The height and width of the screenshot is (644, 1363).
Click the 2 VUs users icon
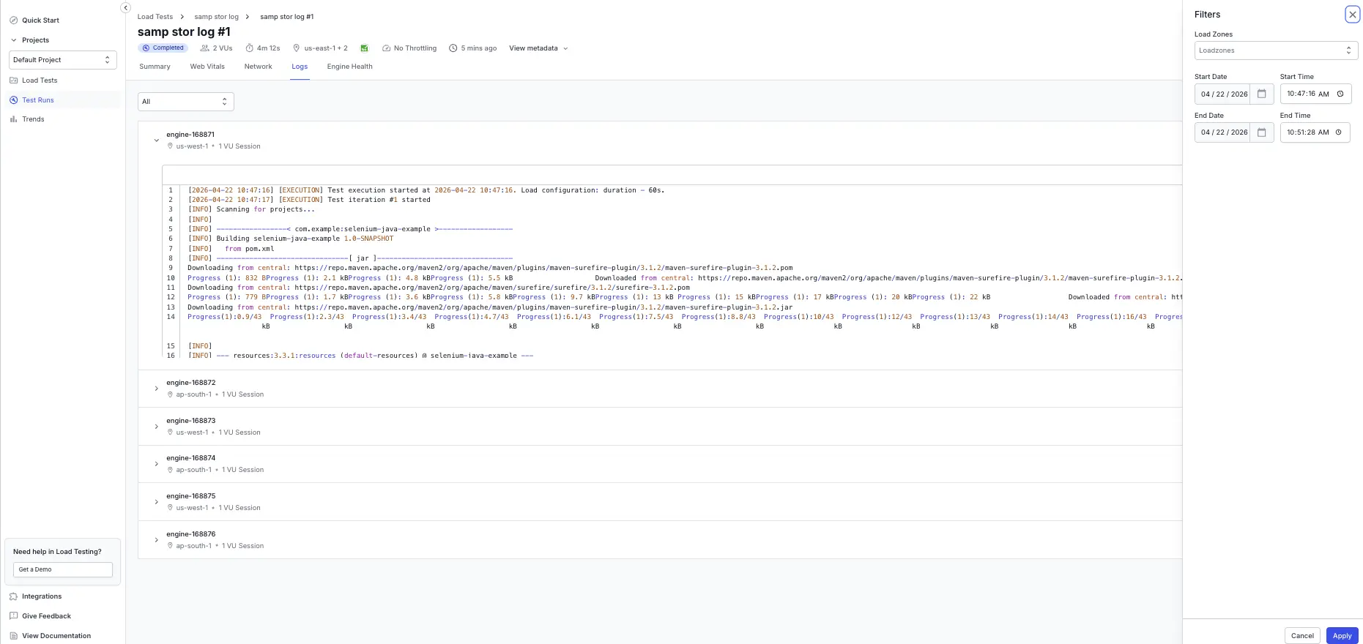point(205,48)
